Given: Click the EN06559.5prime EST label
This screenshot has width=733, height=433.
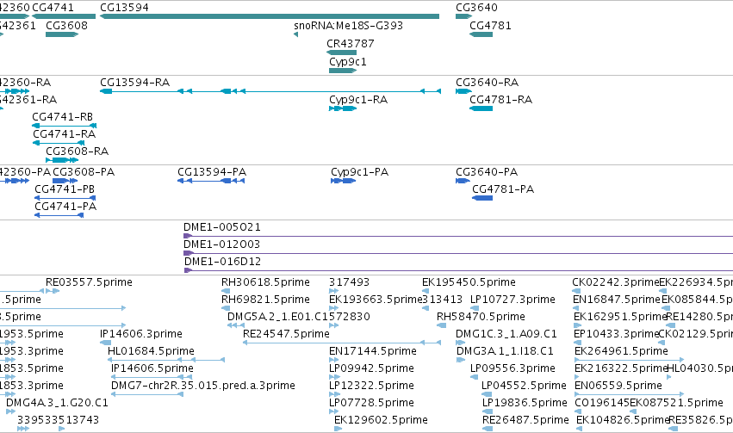Looking at the screenshot, I should click(x=618, y=386).
